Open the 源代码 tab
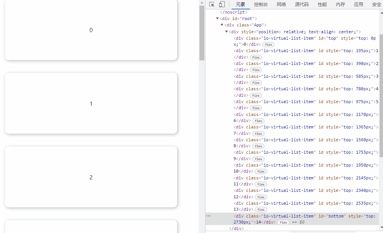This screenshot has width=383, height=233. [x=302, y=5]
